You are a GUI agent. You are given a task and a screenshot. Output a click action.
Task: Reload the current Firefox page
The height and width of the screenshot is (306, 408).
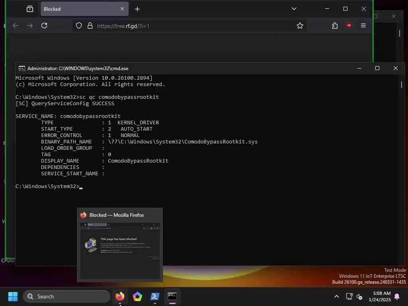44,25
